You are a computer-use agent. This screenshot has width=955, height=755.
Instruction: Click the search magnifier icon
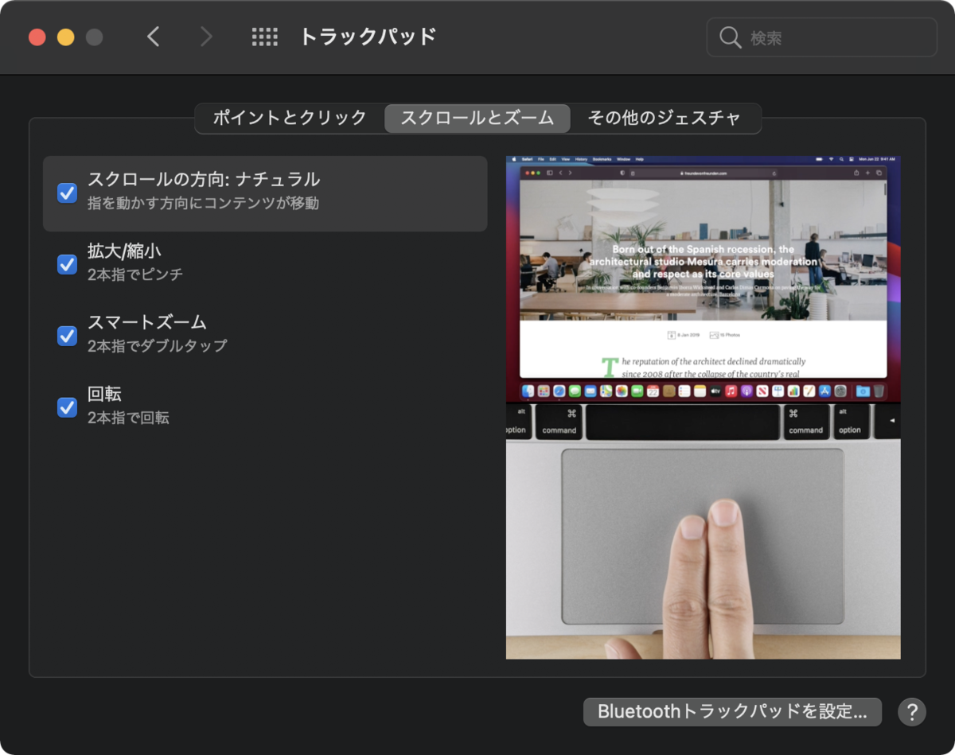coord(730,37)
